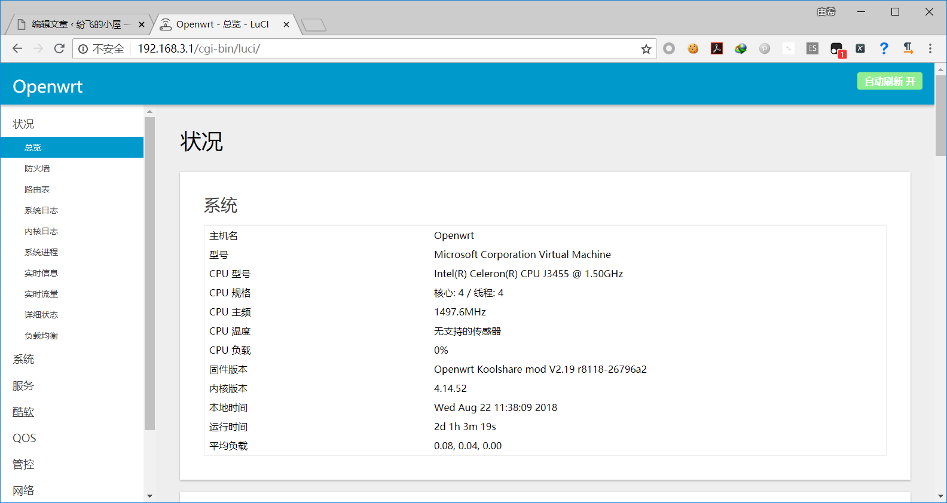Image resolution: width=947 pixels, height=503 pixels.
Task: Reload the page with the refresh icon
Action: [59, 48]
